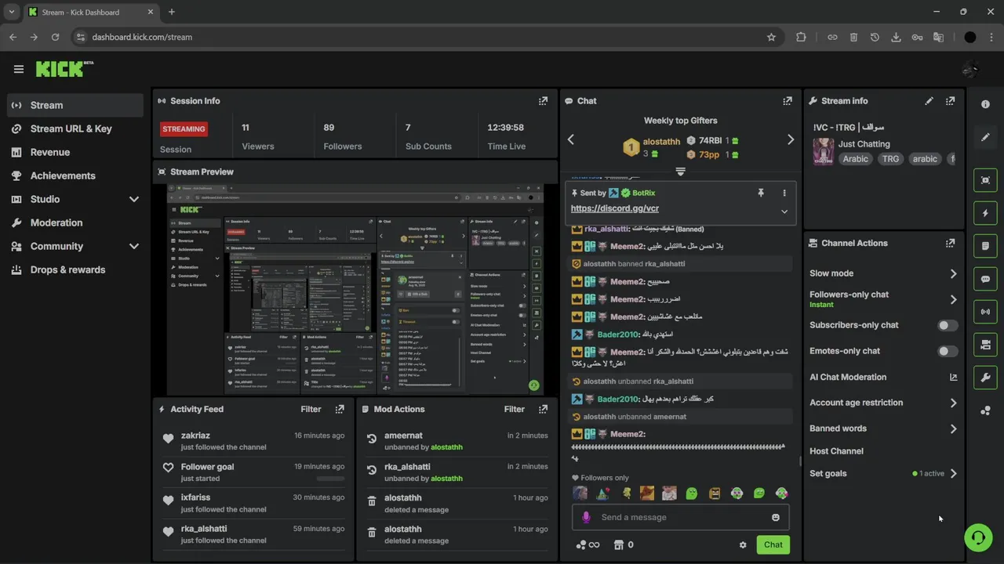Open the support headset button

point(978,538)
